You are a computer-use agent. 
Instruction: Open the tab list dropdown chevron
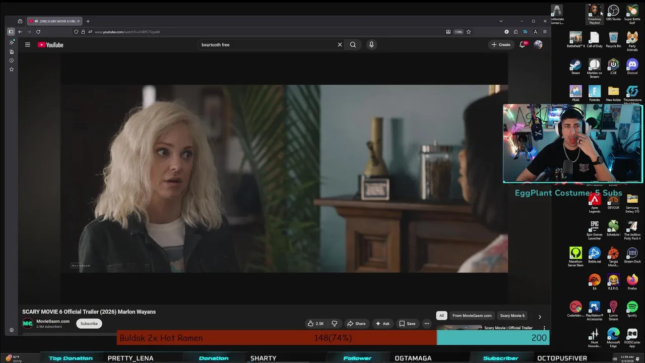coord(501,21)
